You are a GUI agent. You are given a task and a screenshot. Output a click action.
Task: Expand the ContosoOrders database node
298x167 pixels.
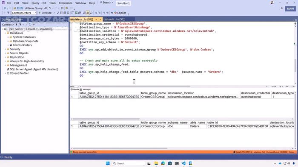pos(8,45)
